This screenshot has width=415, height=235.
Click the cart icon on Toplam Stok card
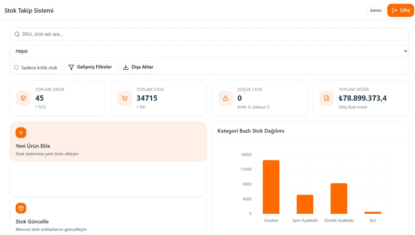pyautogui.click(x=125, y=98)
